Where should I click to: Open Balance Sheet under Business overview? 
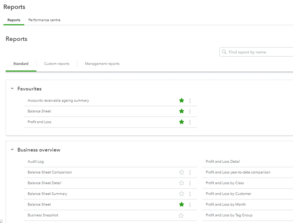[x=39, y=204]
